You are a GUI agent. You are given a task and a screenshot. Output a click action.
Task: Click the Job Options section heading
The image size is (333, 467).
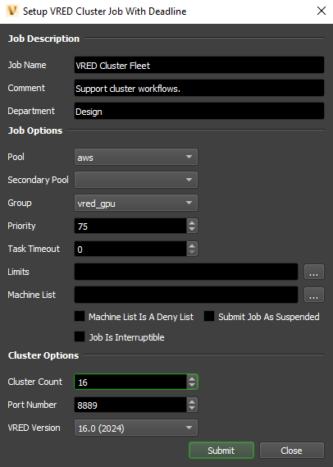coord(35,130)
